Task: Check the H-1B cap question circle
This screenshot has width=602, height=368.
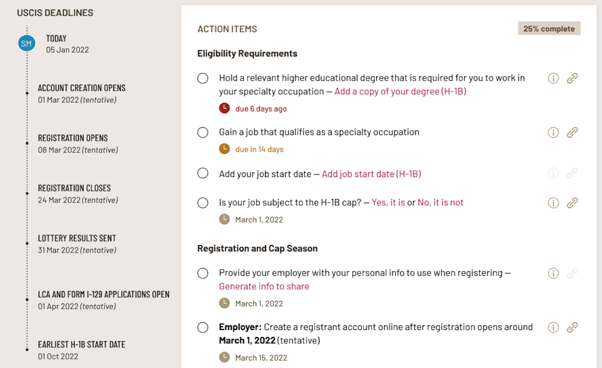Action: pos(203,202)
